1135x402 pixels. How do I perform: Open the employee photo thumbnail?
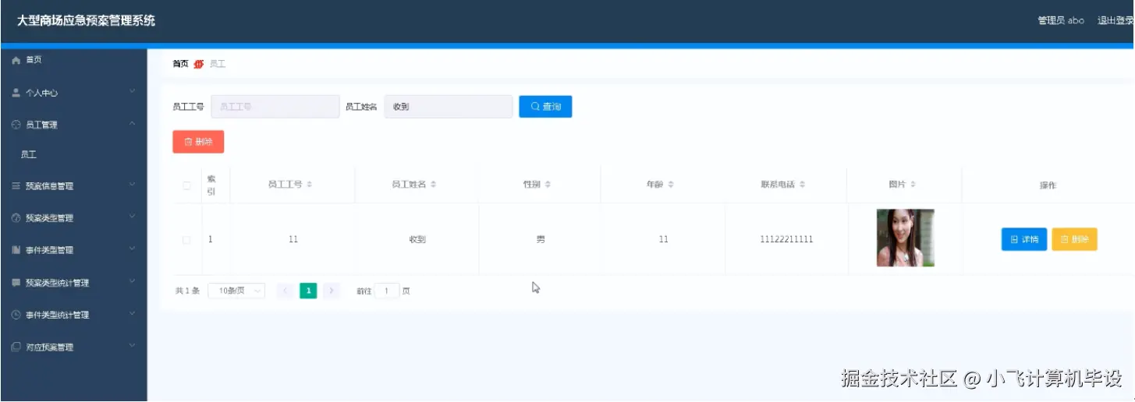point(905,238)
